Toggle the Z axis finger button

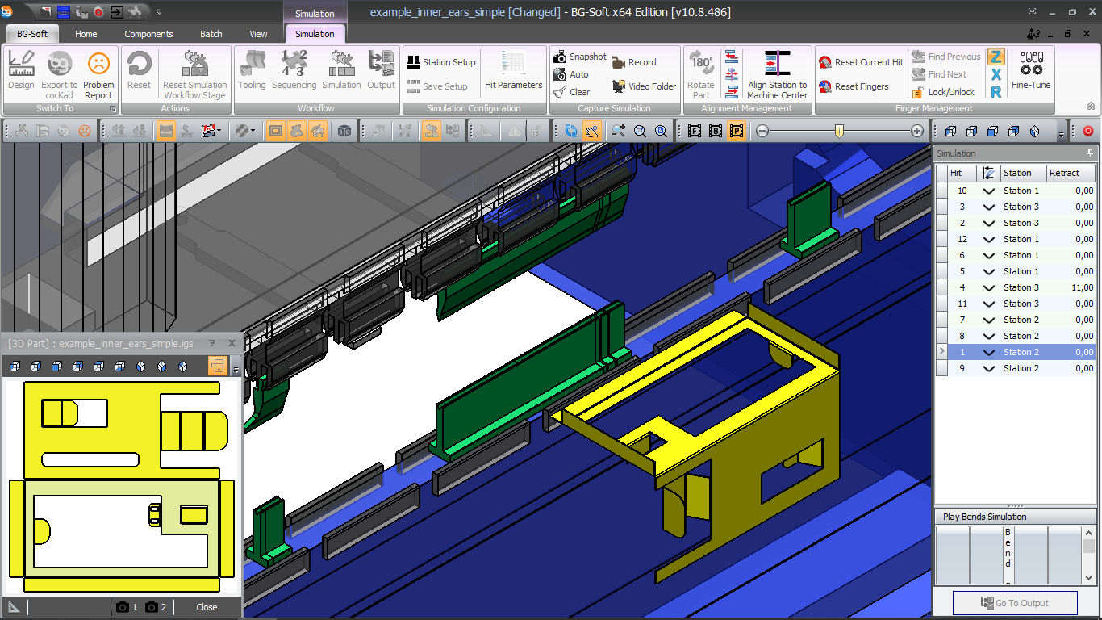(996, 57)
